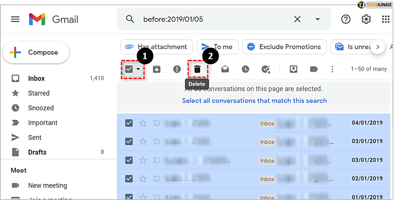Show search options dropdown in search bar
Viewport: 395px width, 200px height.
click(x=318, y=19)
